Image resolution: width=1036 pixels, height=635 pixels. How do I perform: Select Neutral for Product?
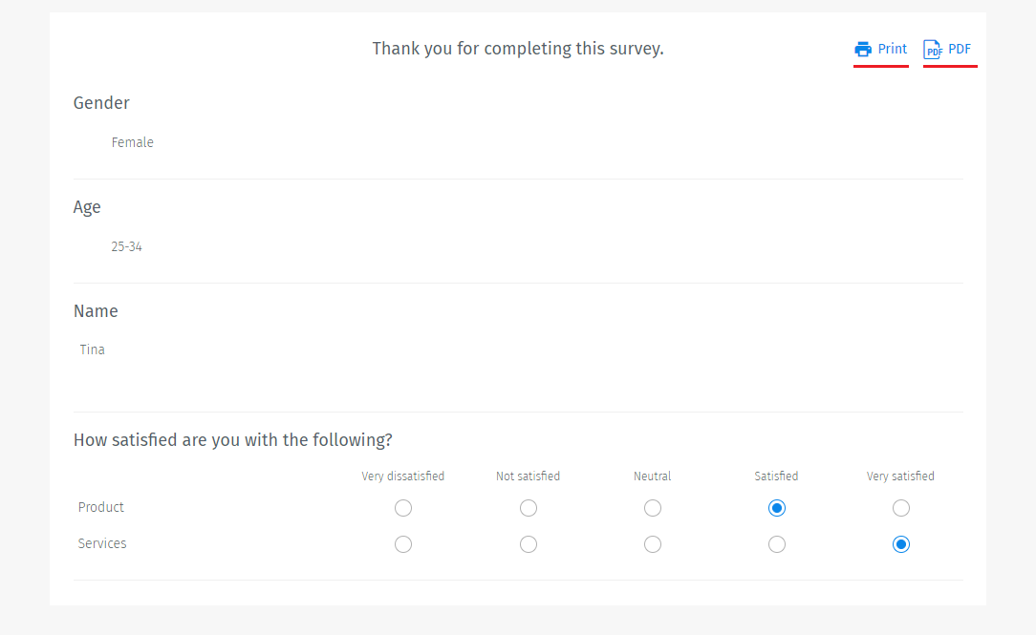point(653,508)
